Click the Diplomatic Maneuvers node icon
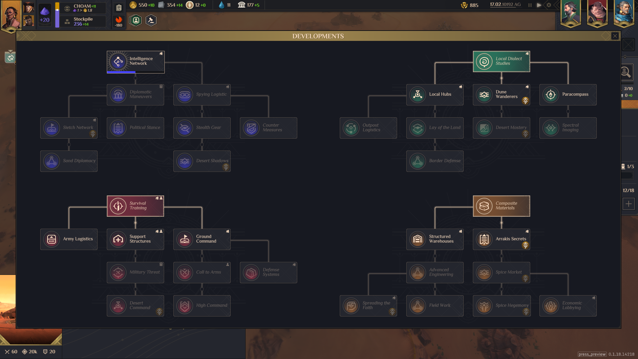This screenshot has height=359, width=638. 118,95
